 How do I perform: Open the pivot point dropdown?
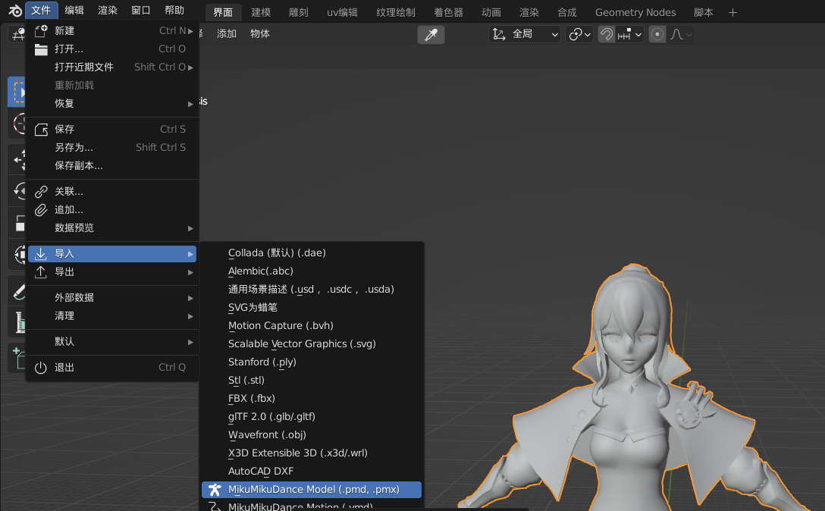(579, 34)
